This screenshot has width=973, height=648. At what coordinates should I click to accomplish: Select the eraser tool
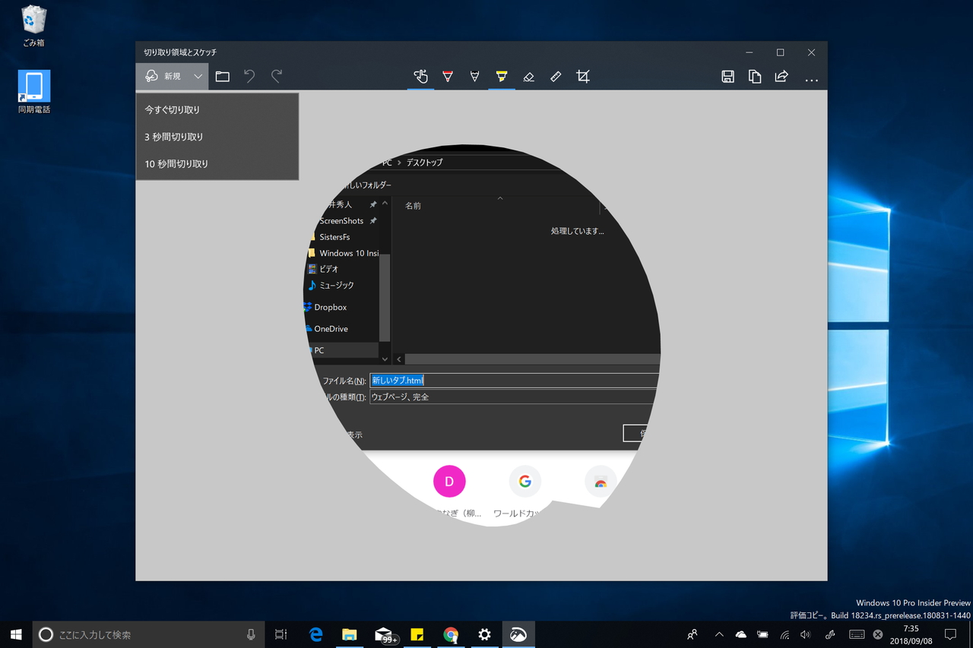coord(529,76)
